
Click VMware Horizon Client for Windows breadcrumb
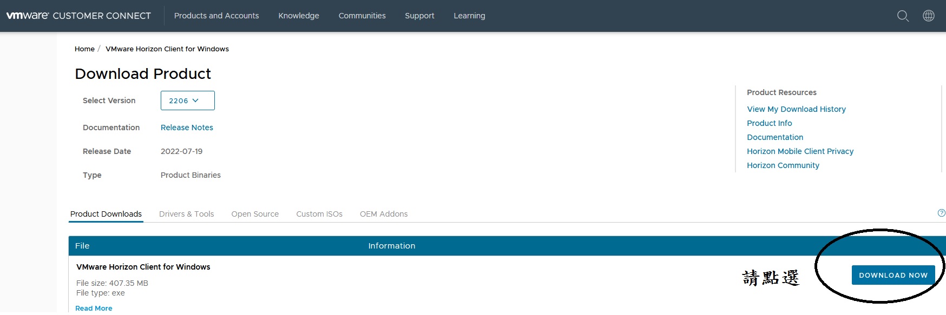pos(167,49)
